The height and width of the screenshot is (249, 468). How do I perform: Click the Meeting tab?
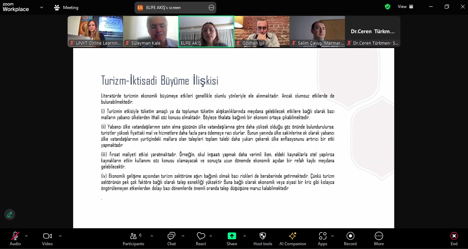(66, 7)
